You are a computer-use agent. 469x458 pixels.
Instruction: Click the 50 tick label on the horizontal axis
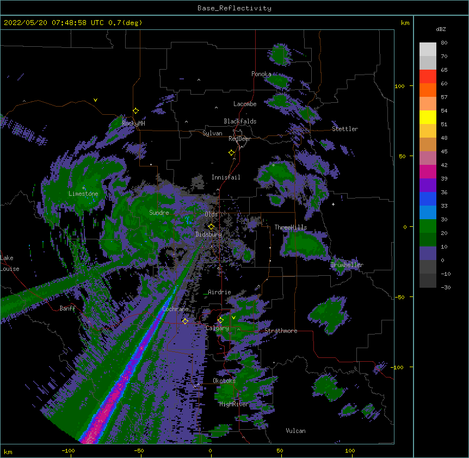point(280,450)
